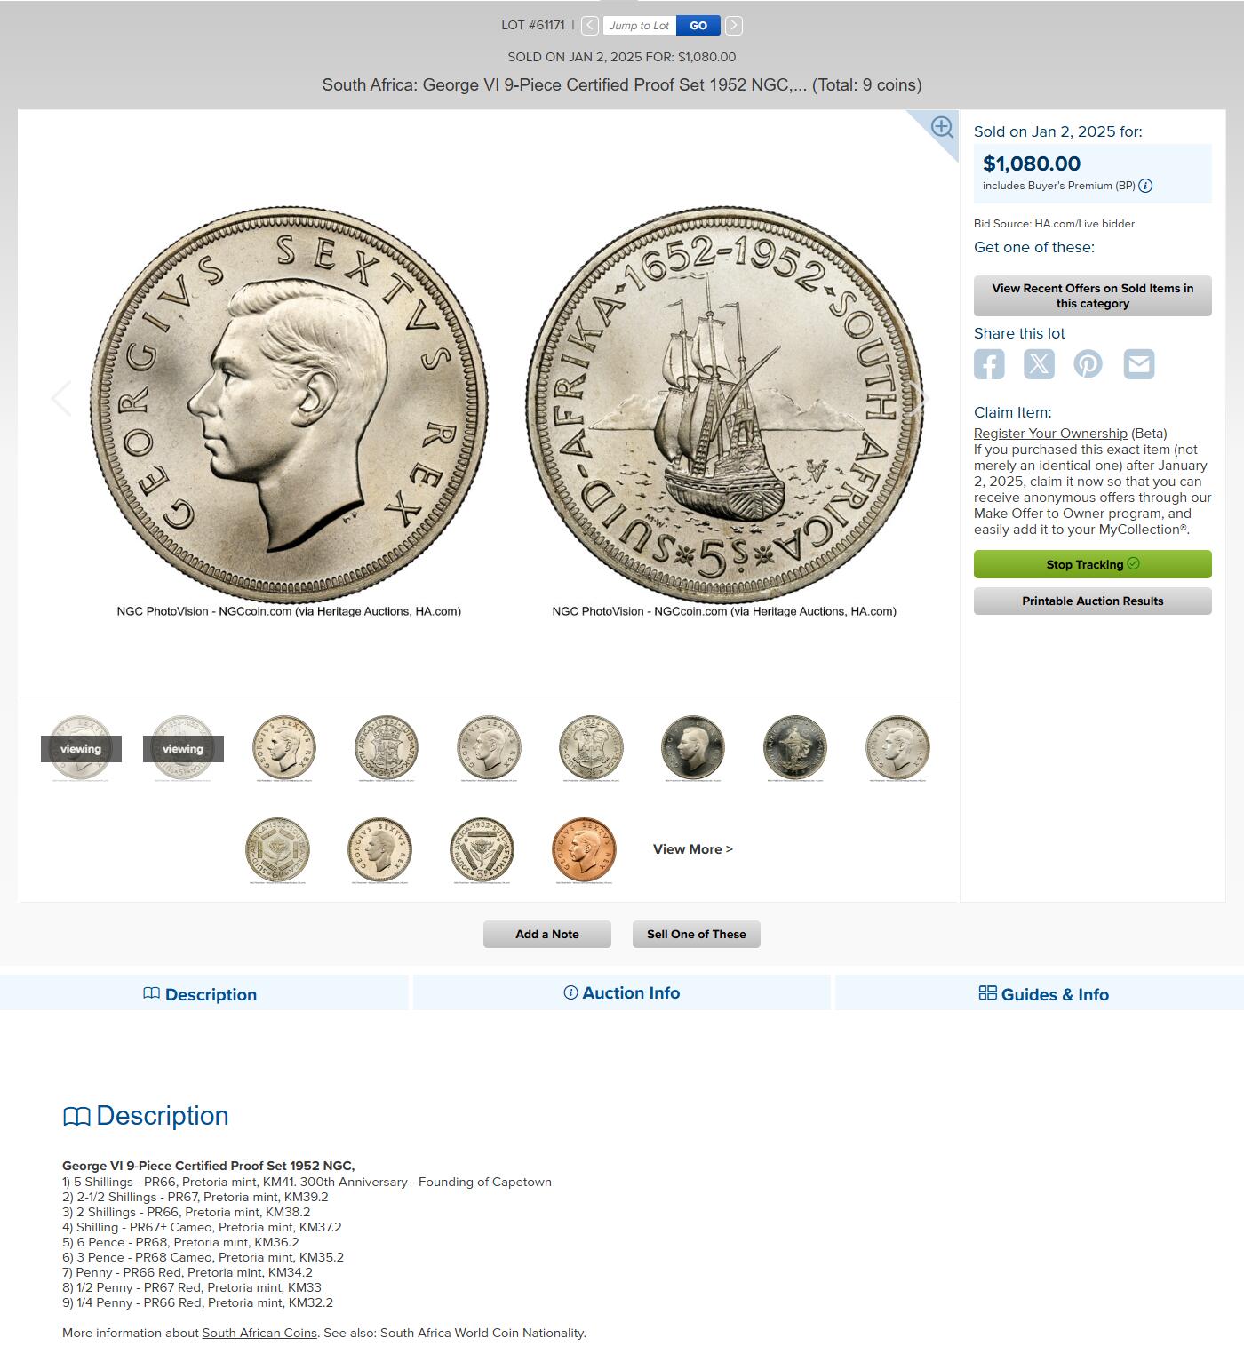Switch to the Auction Info tab

point(622,993)
